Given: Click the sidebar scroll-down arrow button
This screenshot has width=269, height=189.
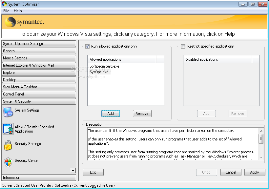Looking at the screenshot, I should coord(73,170).
